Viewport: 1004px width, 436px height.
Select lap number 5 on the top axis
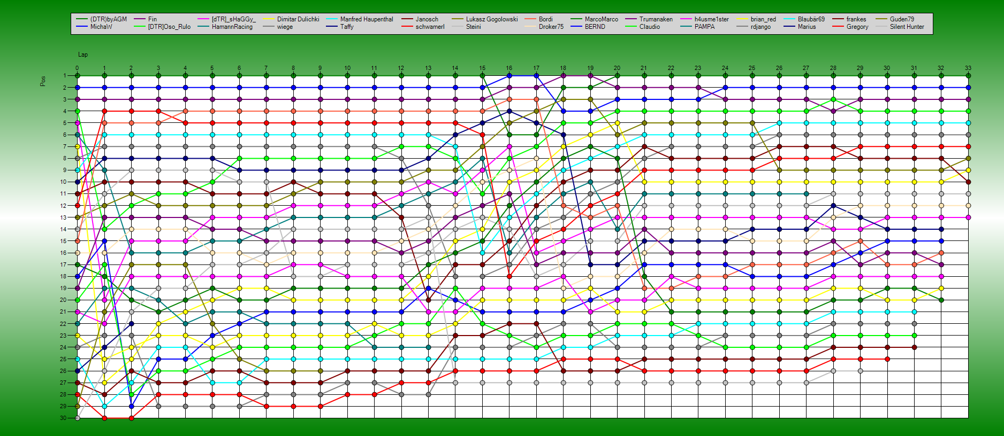click(212, 68)
